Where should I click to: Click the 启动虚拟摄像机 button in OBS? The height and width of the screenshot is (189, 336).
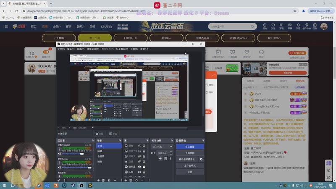(187, 159)
